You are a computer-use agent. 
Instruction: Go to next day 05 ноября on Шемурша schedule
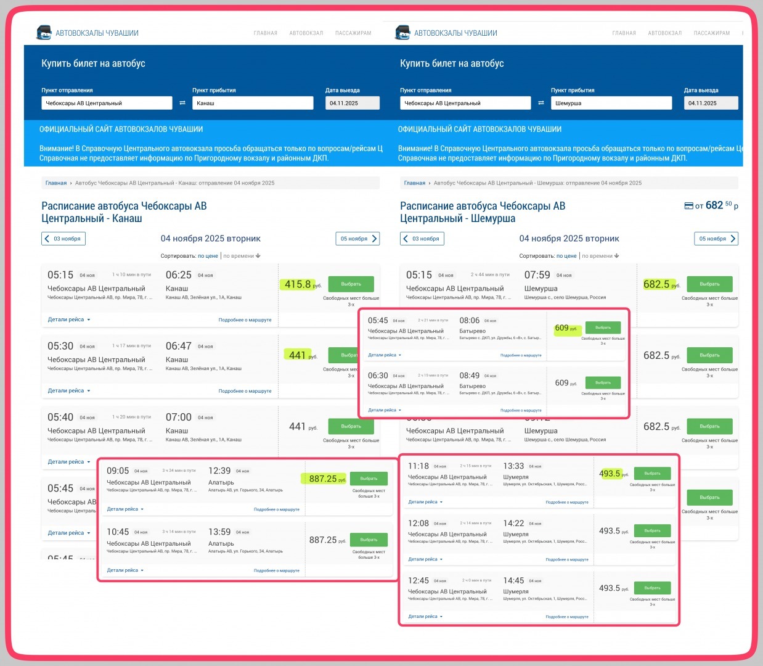pos(716,239)
